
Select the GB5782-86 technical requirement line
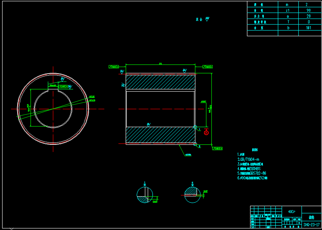point(252,173)
